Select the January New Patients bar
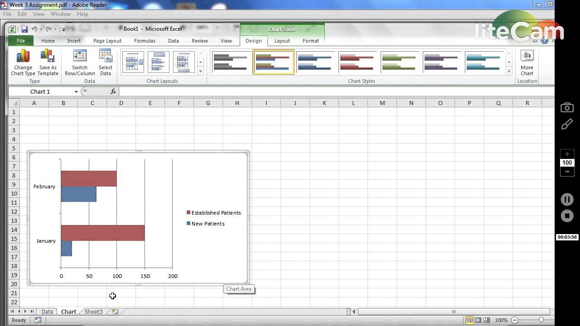580x326 pixels. (x=67, y=249)
